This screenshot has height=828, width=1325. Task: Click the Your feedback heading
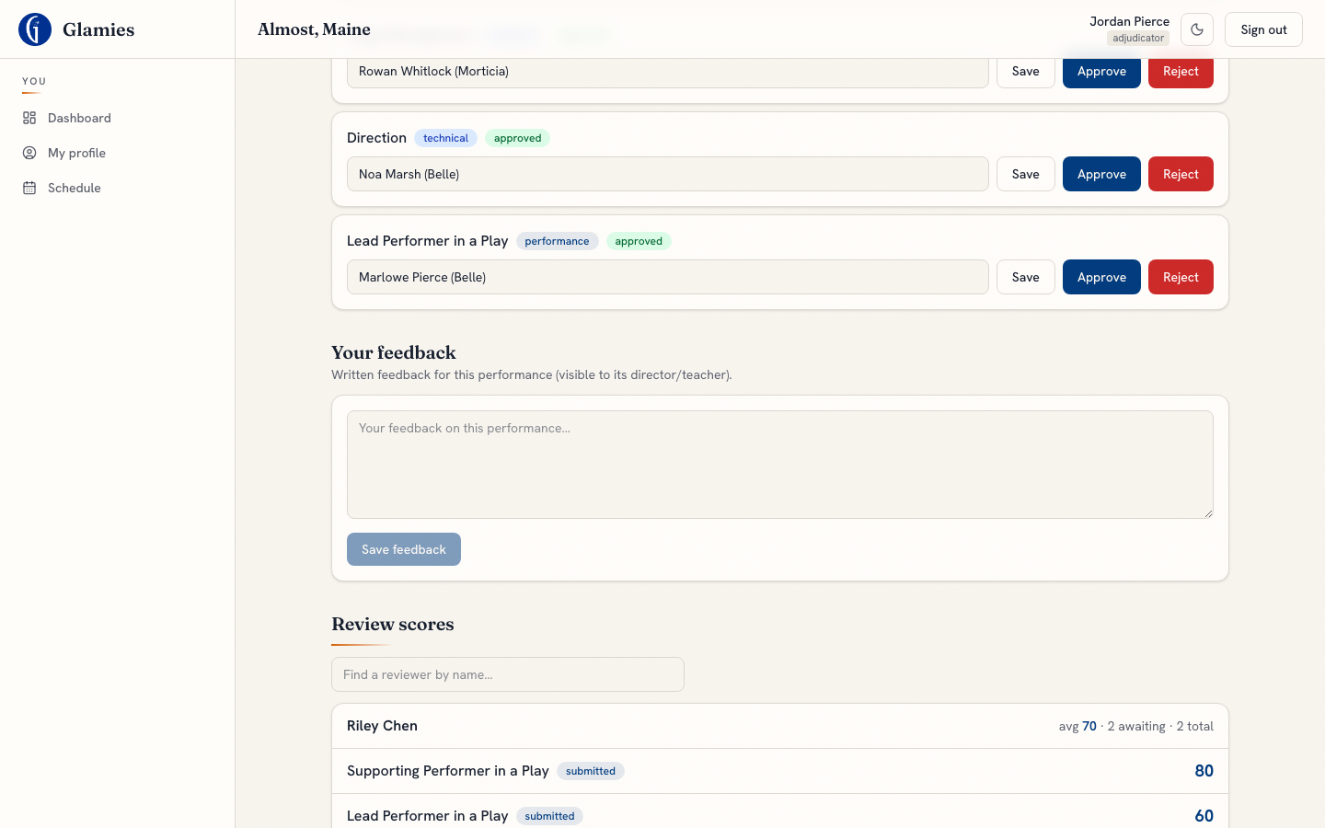click(394, 352)
